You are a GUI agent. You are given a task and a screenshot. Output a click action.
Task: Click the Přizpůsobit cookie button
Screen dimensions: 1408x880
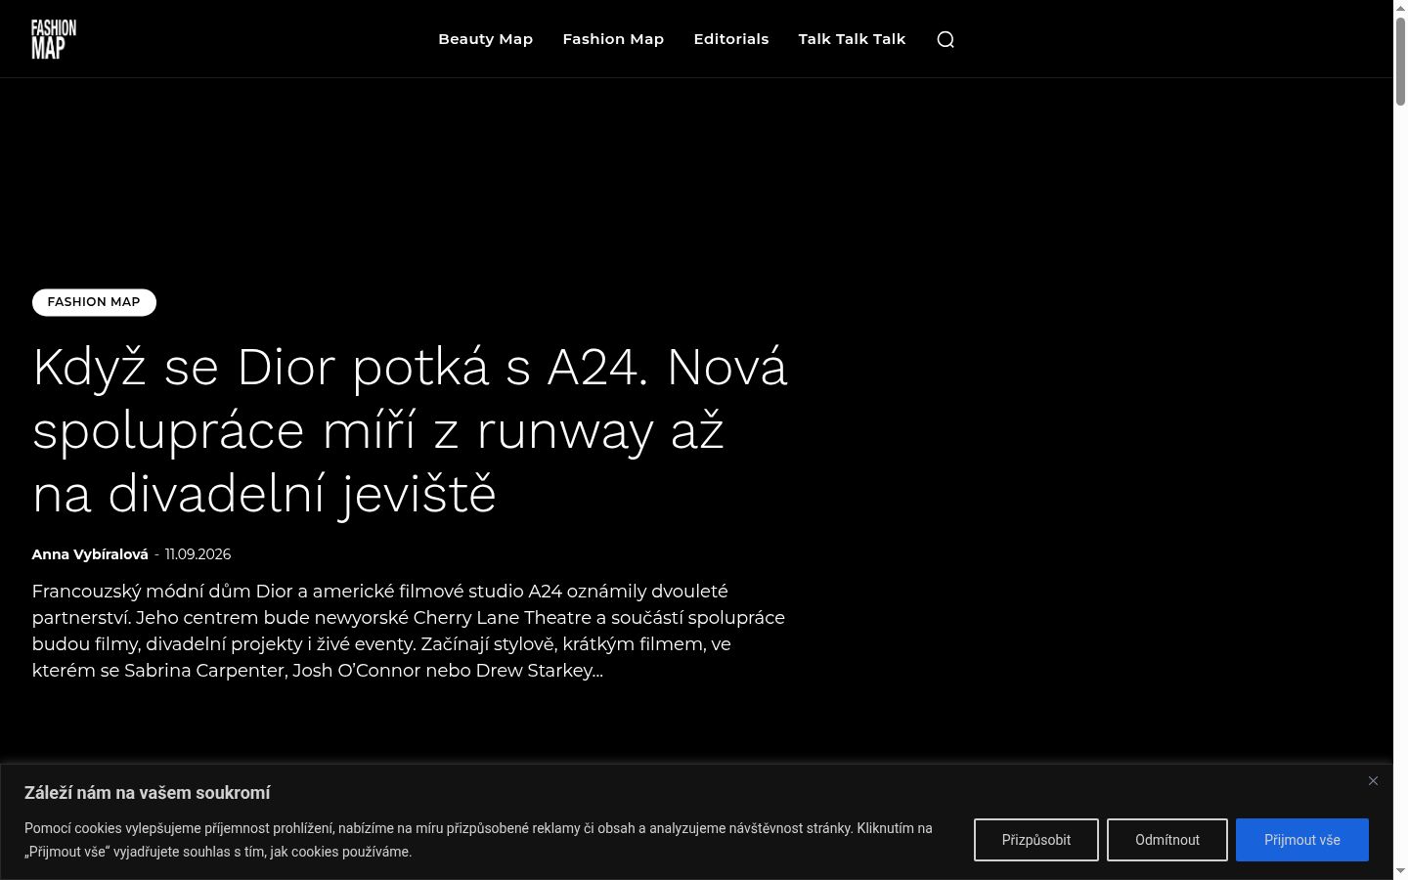(x=1036, y=840)
